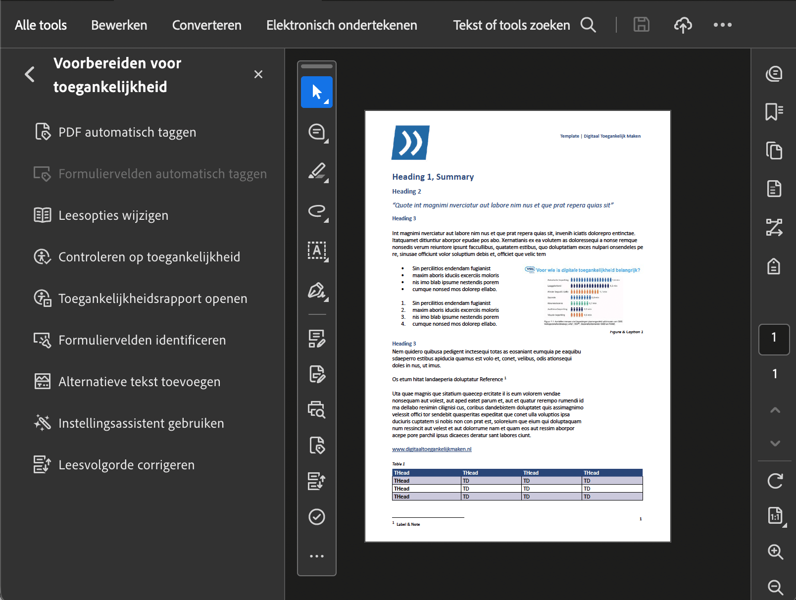Select the add text box tool

[x=316, y=251]
